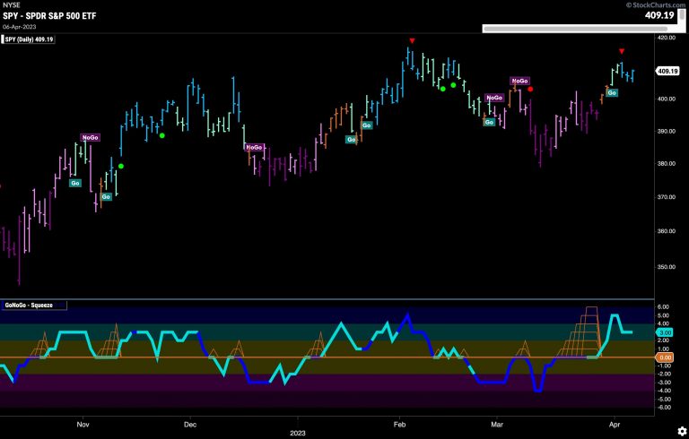Select the NoGo label in mid-December

(x=254, y=148)
